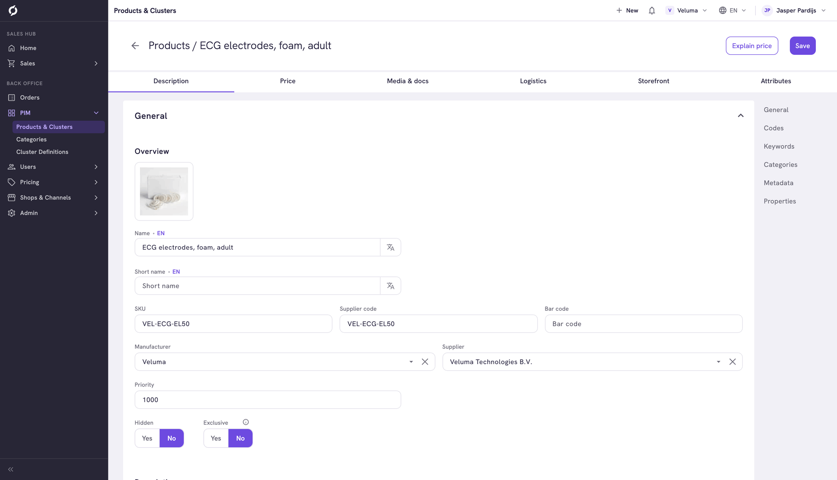Collapse the General section
Image resolution: width=837 pixels, height=480 pixels.
741,116
